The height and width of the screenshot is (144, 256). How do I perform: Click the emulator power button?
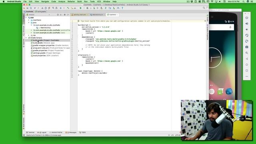247,18
